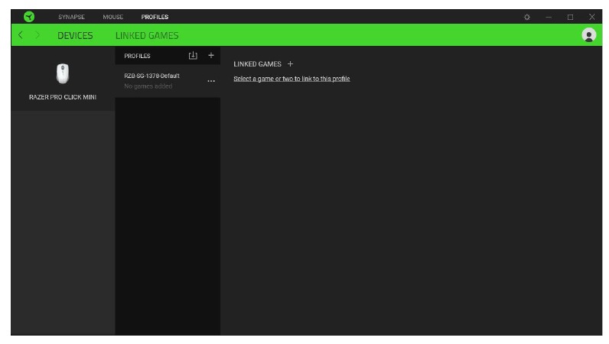Click the Razer Synapse logo icon
The image size is (609, 344).
tap(29, 17)
